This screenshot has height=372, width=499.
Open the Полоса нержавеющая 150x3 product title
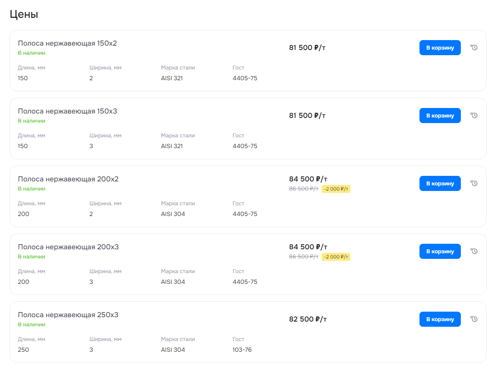(x=67, y=111)
